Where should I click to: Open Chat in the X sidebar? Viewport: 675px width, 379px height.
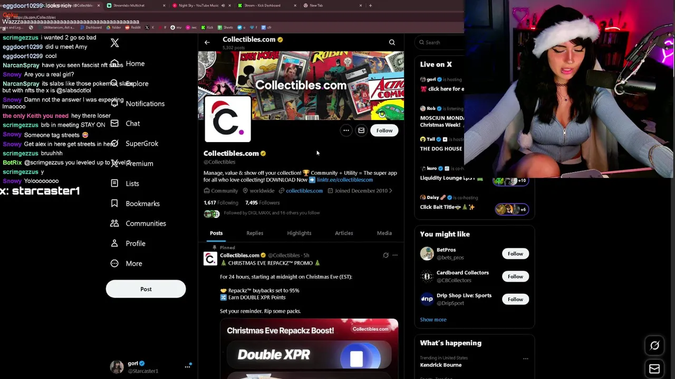click(132, 124)
